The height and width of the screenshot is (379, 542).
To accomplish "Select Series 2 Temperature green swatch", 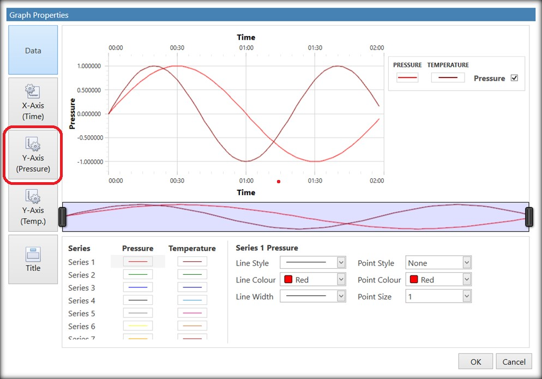I will 192,274.
